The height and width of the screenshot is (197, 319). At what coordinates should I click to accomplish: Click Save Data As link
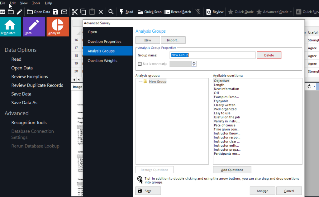coord(24,103)
